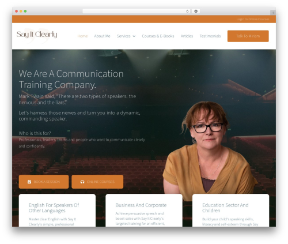Click the 'We Are A Communication Training Company' heading
Viewport: 288px width, 244px height.
[71, 79]
